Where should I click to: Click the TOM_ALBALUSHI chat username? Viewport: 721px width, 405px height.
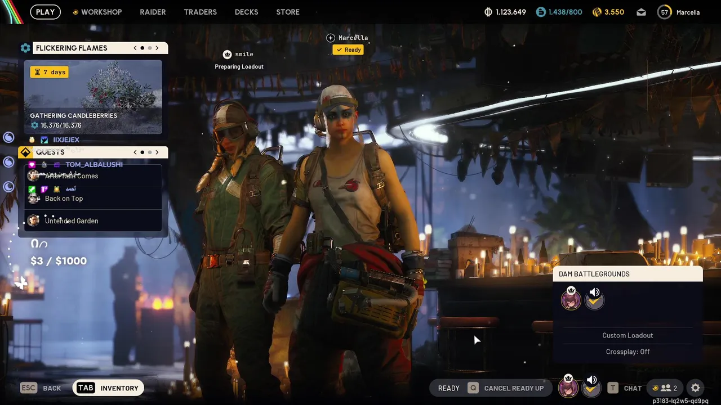pos(94,164)
